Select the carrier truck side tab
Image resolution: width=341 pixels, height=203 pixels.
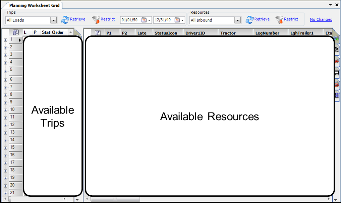337,84
